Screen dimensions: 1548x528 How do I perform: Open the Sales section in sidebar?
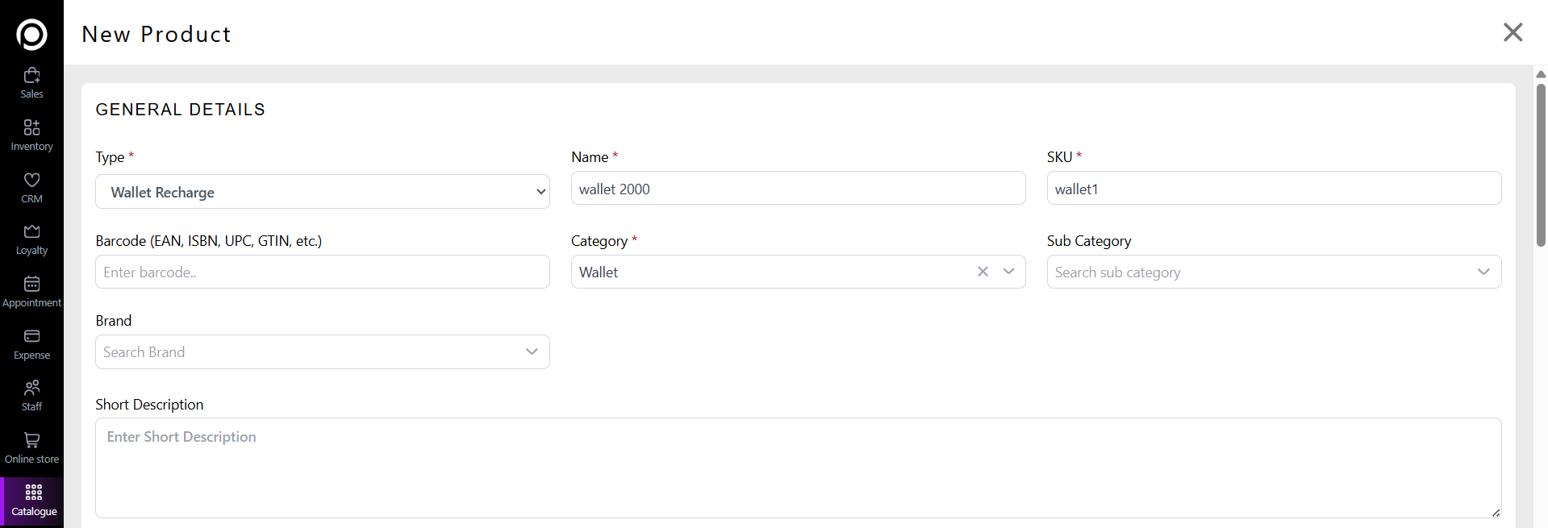tap(31, 83)
